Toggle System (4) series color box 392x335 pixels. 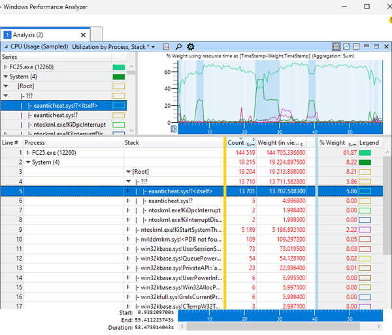tap(118, 76)
